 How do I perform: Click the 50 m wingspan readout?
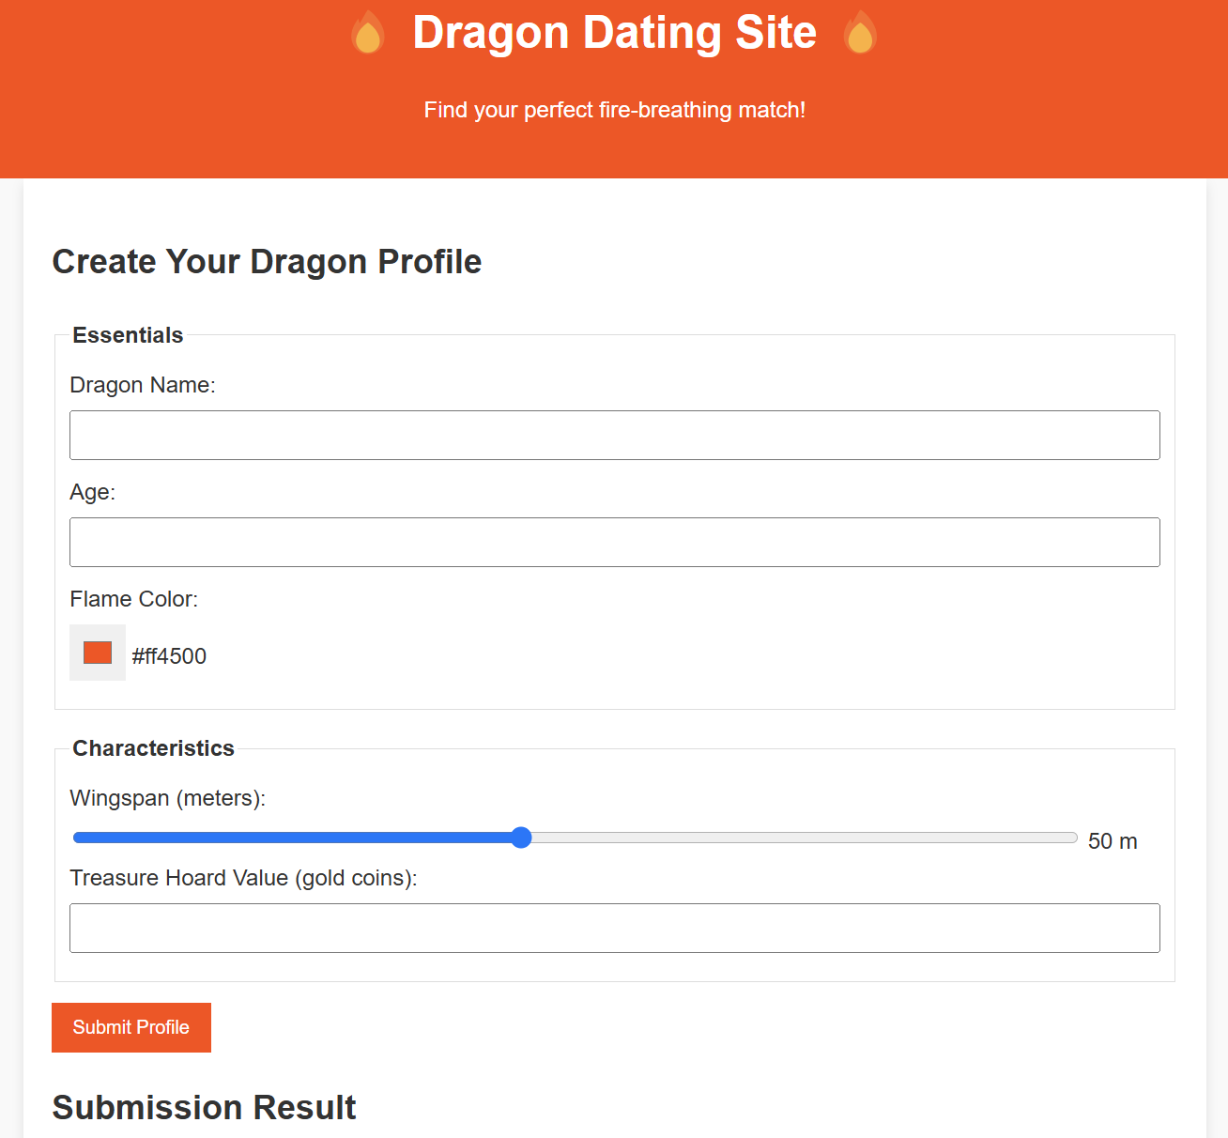coord(1113,841)
